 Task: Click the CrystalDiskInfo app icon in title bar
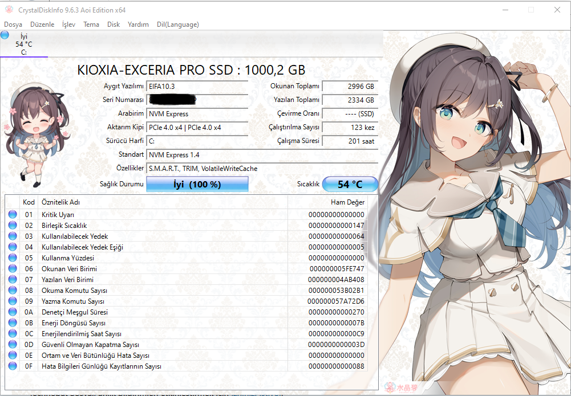tap(9, 10)
